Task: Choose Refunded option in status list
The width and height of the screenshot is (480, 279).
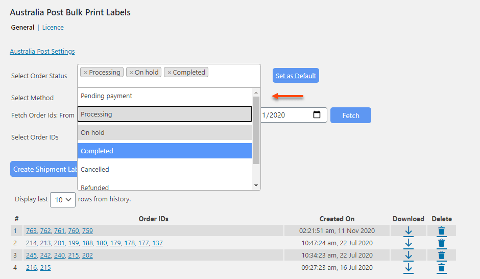Action: click(165, 187)
